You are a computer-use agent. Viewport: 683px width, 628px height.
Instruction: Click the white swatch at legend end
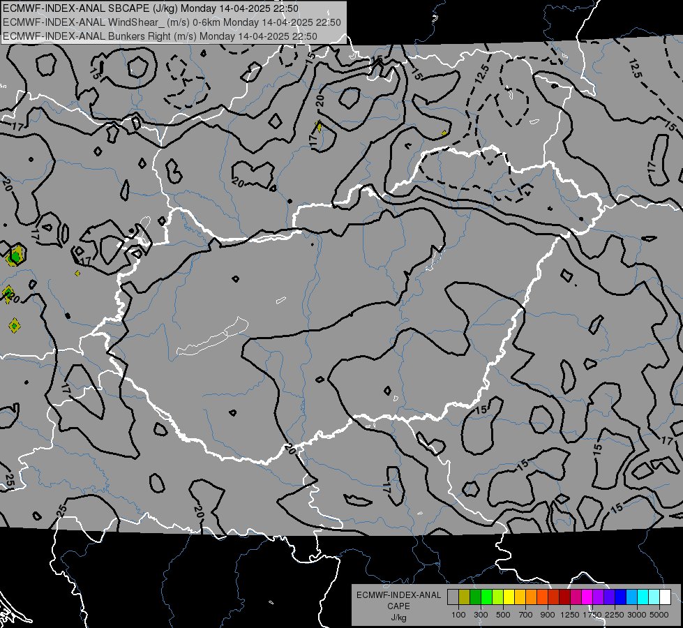(665, 597)
